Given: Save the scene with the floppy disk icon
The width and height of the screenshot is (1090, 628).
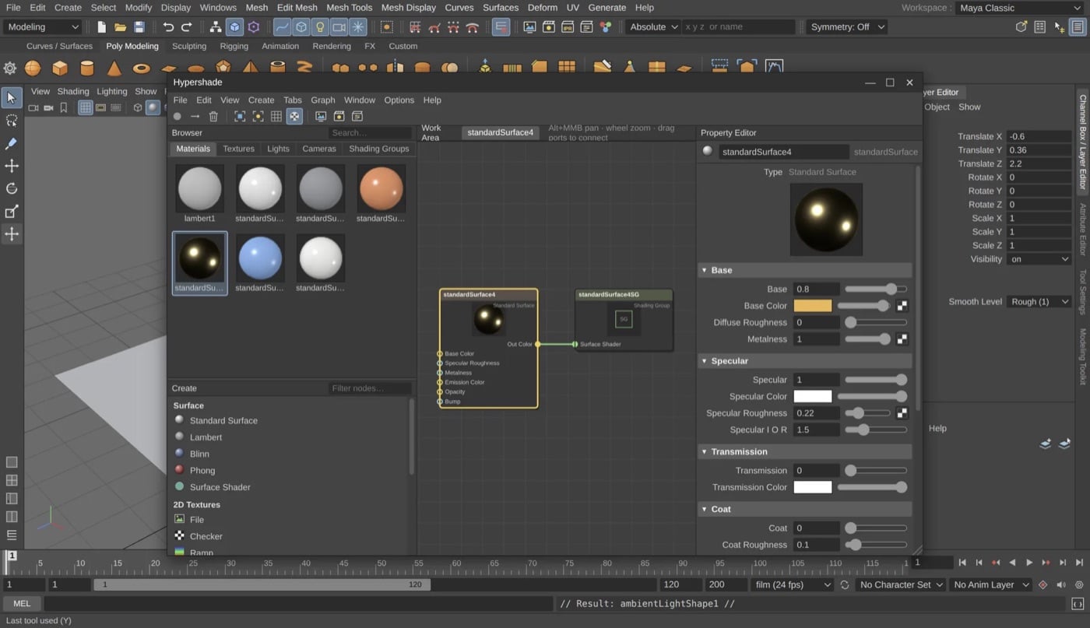Looking at the screenshot, I should pos(139,26).
